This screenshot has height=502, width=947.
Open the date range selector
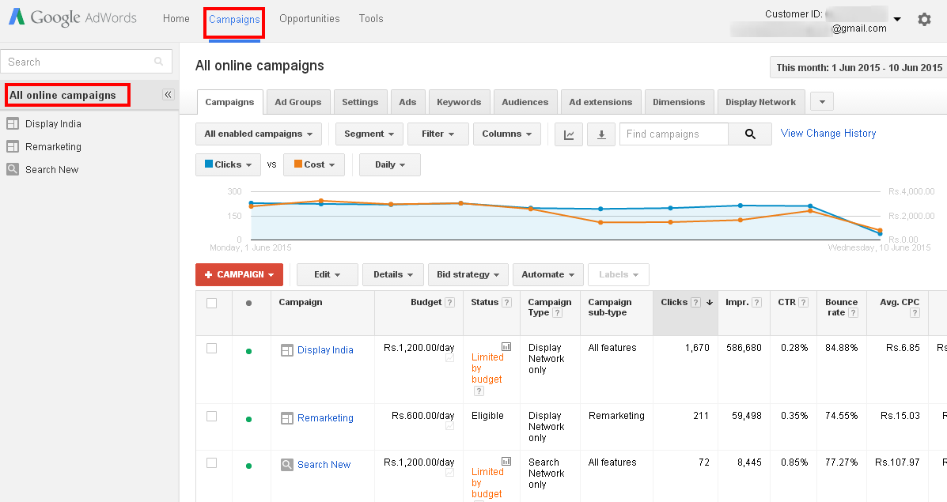859,67
